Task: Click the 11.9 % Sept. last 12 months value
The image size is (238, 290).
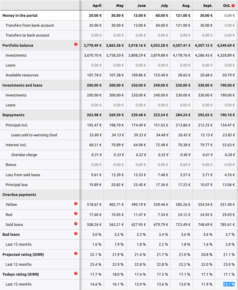Action: tap(207, 284)
